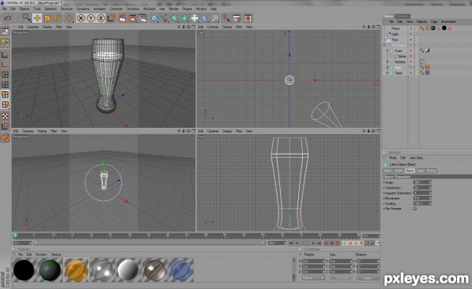Screen dimensions: 472x289
Task: Switch to the Structure manager tab
Action: tap(403, 16)
